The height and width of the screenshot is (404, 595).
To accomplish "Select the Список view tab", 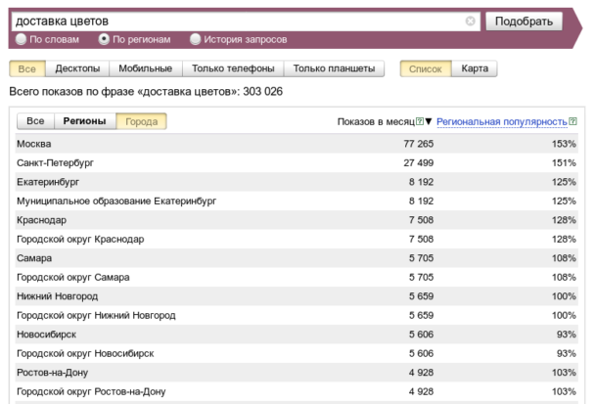I will tap(426, 68).
